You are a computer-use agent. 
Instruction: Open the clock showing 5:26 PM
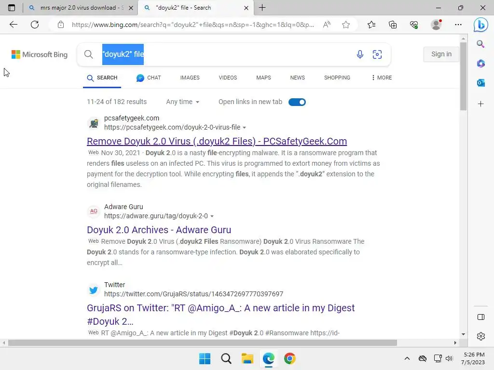point(473,358)
